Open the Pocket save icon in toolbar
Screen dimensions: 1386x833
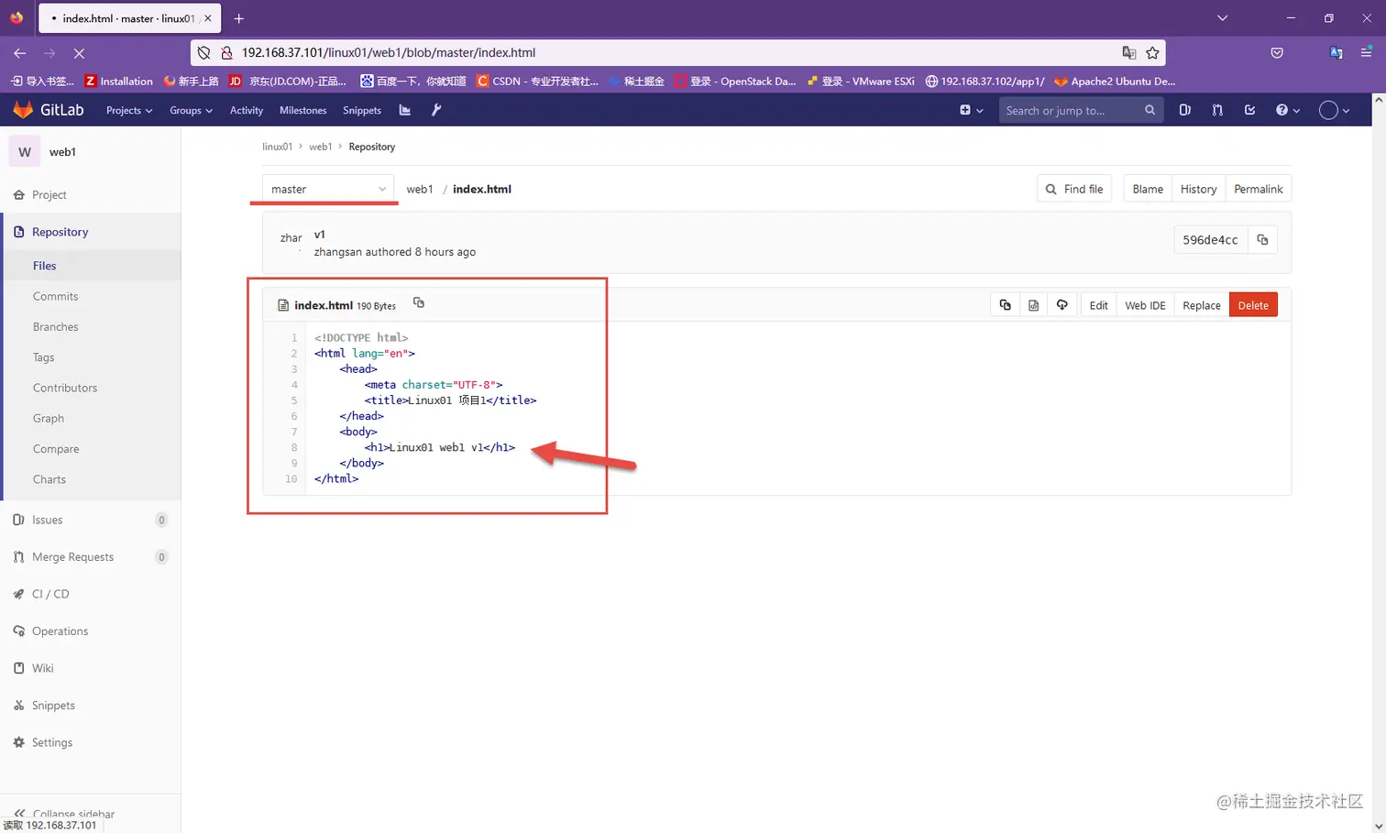tap(1277, 53)
